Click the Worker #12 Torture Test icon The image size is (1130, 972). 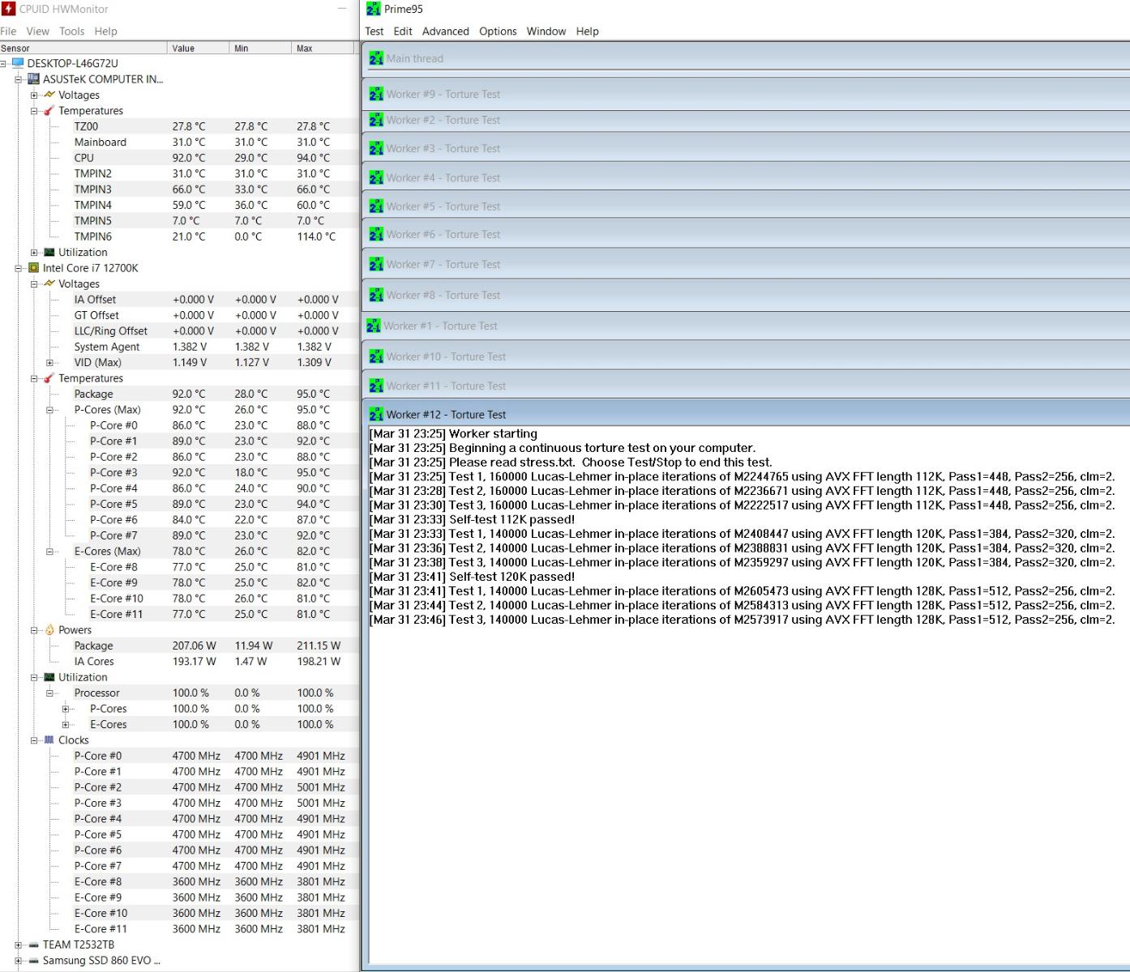376,414
